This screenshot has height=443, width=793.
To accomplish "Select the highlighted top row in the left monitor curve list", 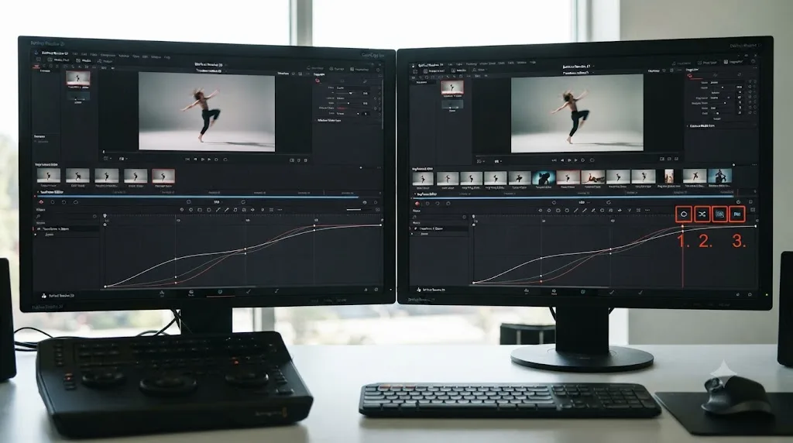I will [67, 229].
